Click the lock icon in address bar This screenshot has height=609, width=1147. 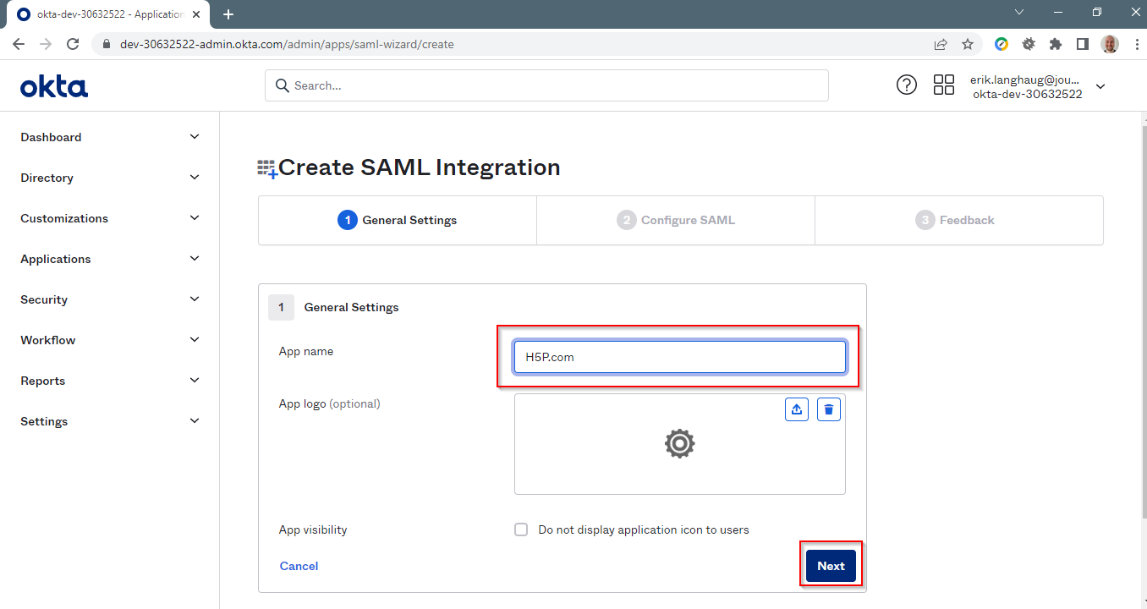point(107,44)
